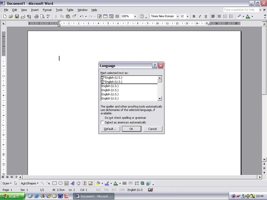Open the Insert menu
Screen dimensions: 267x200
[x=35, y=10]
